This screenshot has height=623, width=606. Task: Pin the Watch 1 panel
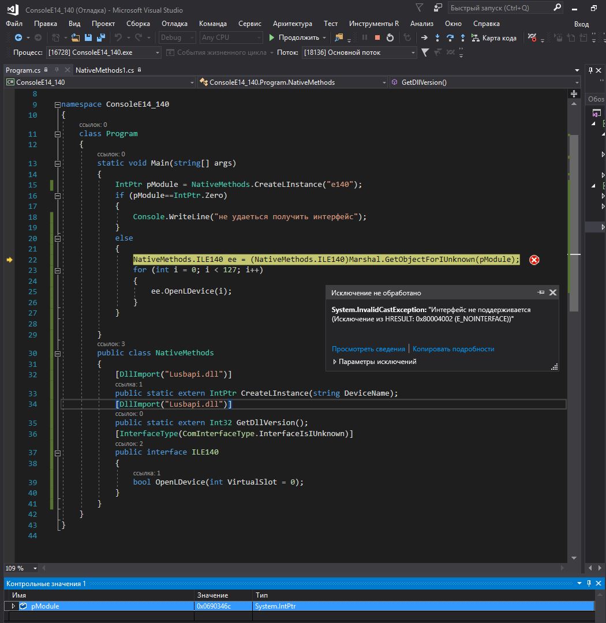click(x=589, y=583)
